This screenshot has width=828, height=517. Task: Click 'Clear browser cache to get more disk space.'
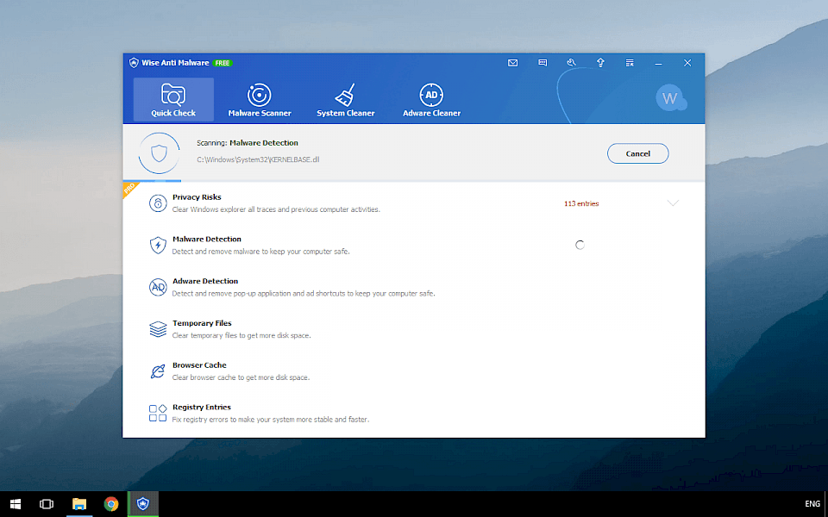tap(241, 377)
